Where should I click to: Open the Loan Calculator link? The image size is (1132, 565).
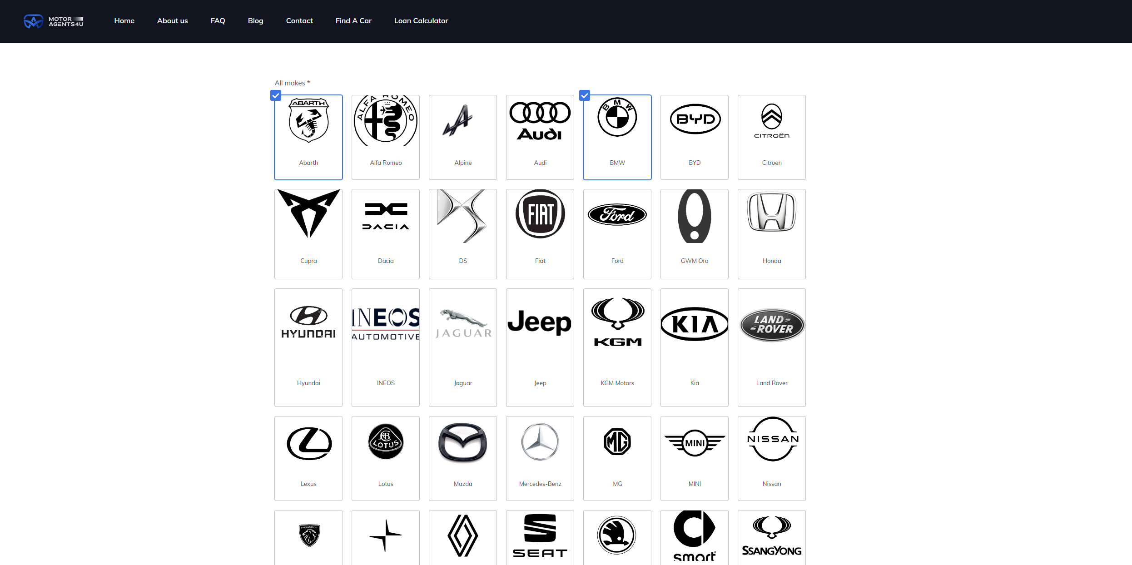(x=421, y=21)
